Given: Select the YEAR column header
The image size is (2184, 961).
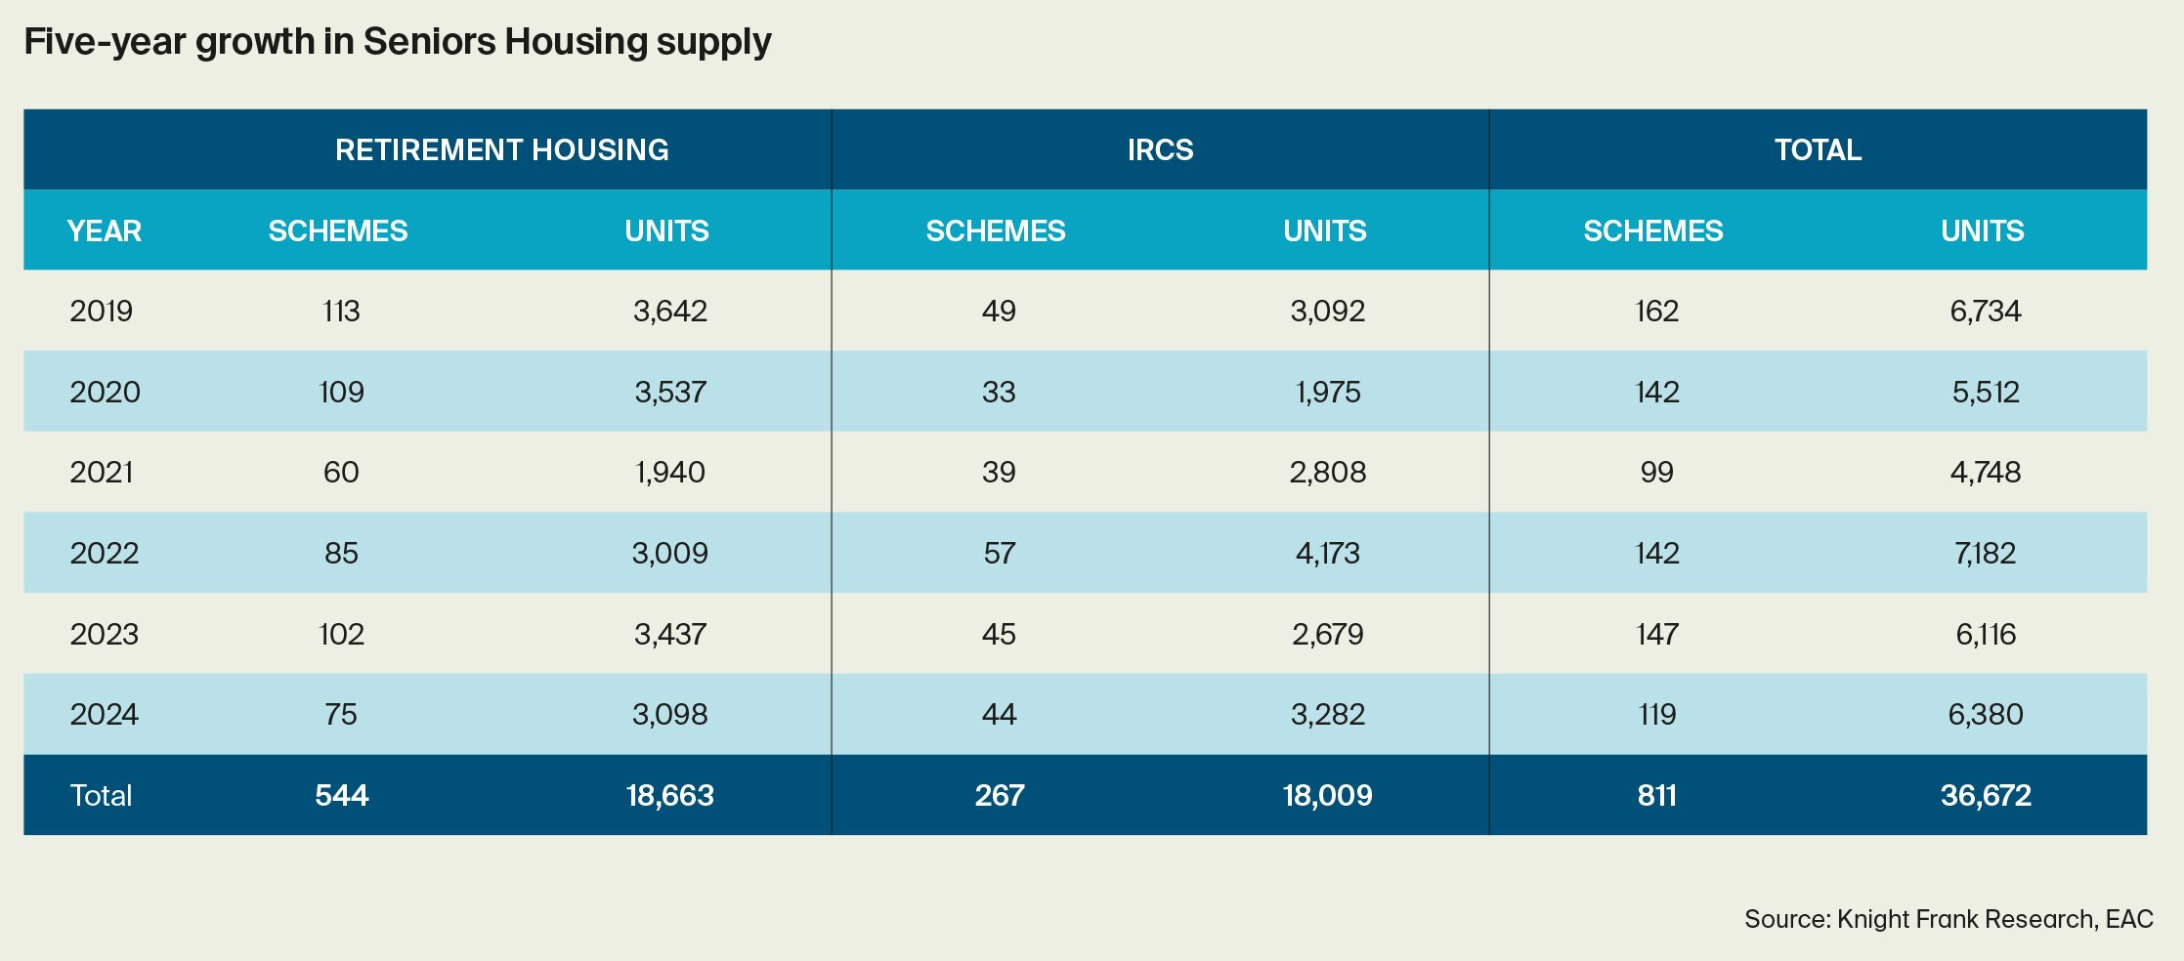Looking at the screenshot, I should pos(105,230).
